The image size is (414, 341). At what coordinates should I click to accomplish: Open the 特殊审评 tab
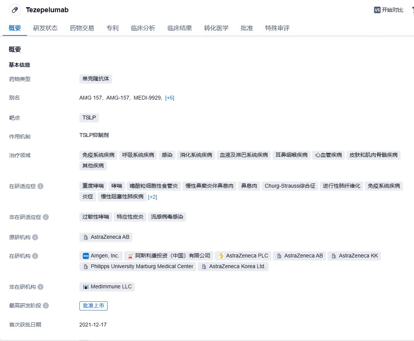(x=277, y=28)
